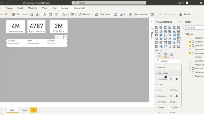The width and height of the screenshot is (204, 115).
Task: Select the Matrix visual
Action: [x=170, y=42]
